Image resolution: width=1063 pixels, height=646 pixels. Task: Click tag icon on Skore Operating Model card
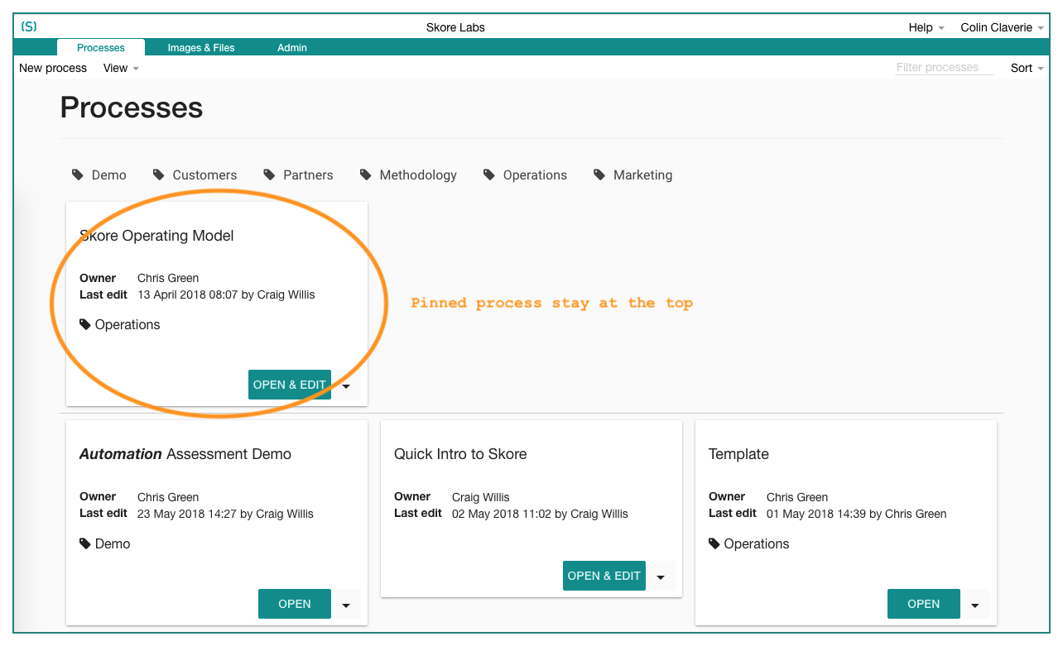85,324
